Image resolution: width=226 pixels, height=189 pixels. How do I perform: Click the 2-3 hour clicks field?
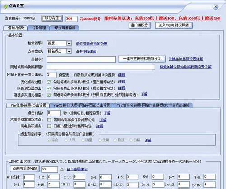pyautogui.click(x=79, y=177)
